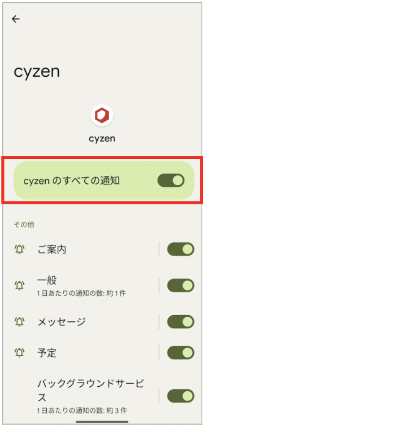Go back using the back arrow
Image resolution: width=417 pixels, height=428 pixels.
click(x=16, y=19)
